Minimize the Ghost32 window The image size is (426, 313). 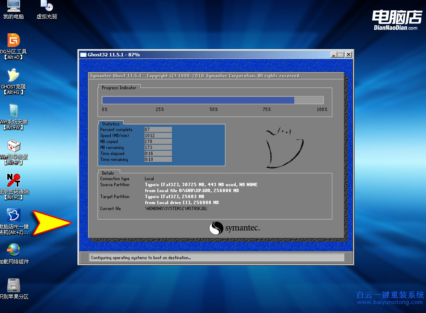click(334, 55)
